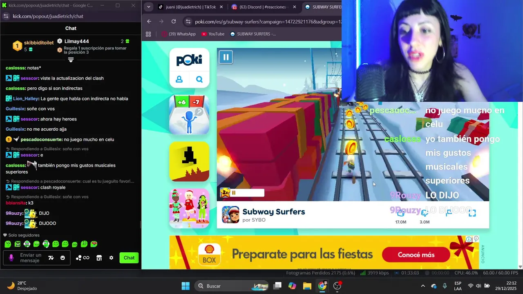This screenshot has height=294, width=523.
Task: Pause the Subway Surfers game
Action: (226, 57)
